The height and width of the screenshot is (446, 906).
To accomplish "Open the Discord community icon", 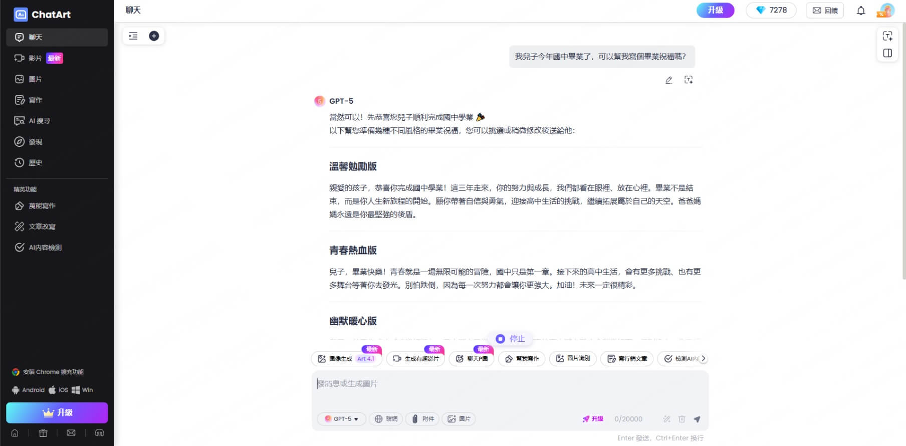I will pyautogui.click(x=99, y=433).
